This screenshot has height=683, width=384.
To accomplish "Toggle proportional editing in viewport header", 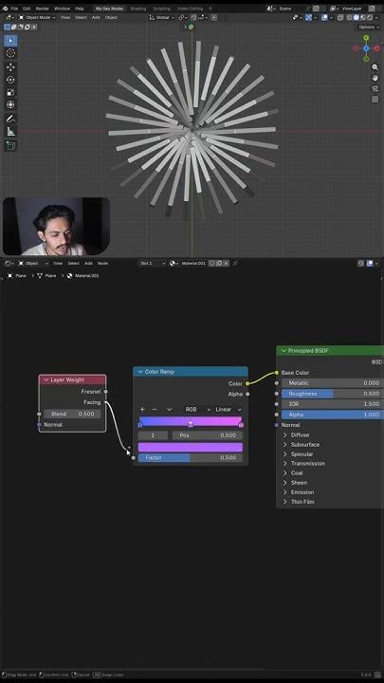I will 214,17.
